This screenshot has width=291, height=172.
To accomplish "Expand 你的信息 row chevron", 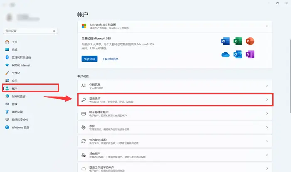I will click(x=267, y=86).
